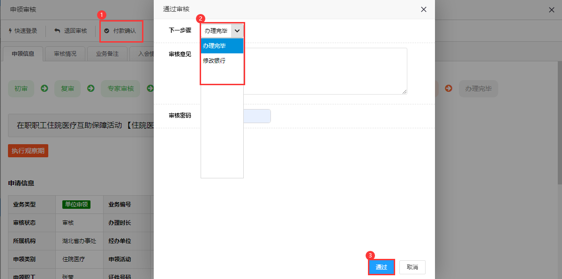Click the 申领类别 label cell
The width and height of the screenshot is (562, 279).
click(x=32, y=259)
